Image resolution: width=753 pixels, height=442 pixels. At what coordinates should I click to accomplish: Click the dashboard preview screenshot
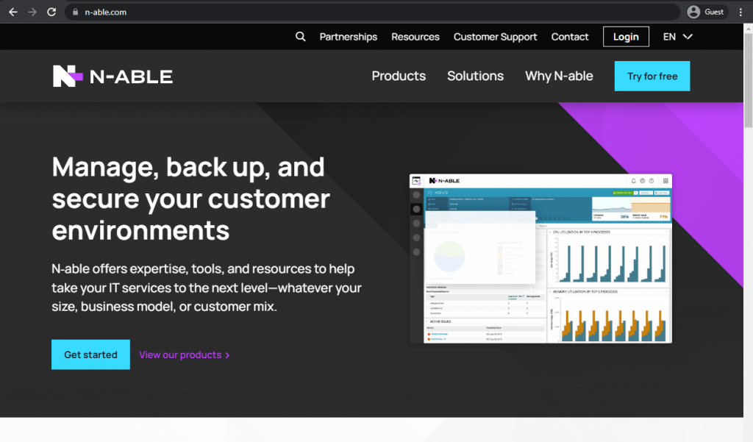point(540,258)
